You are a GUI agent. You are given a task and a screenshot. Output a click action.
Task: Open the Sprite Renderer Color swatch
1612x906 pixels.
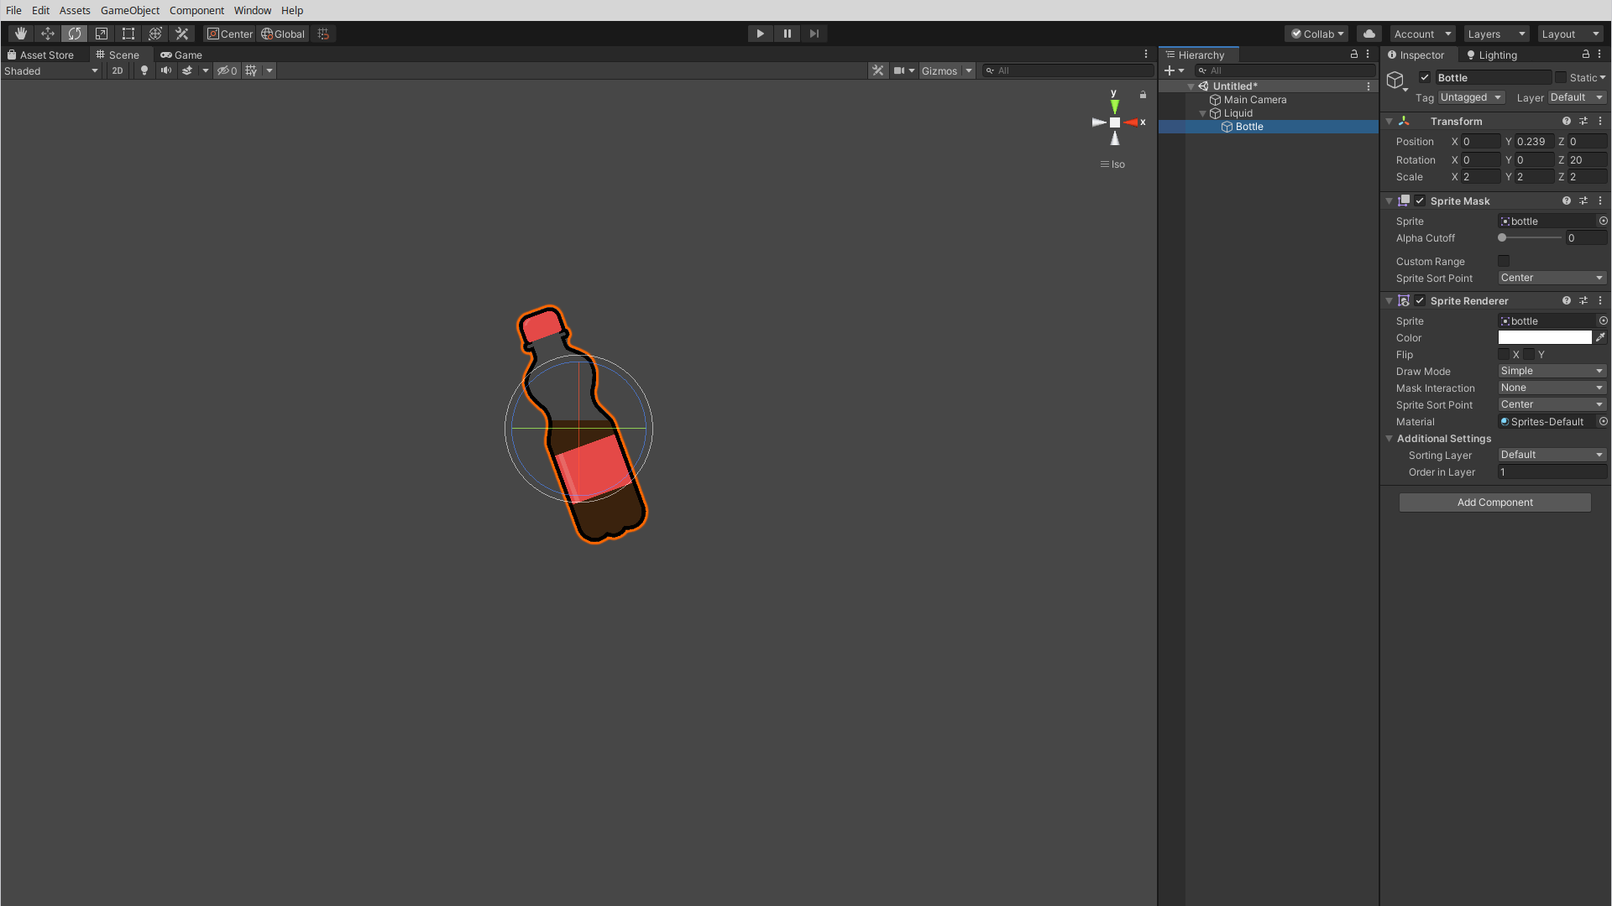[x=1545, y=338]
